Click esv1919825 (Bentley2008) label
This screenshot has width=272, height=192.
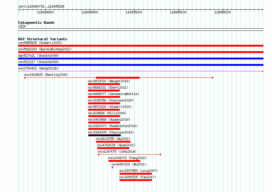tap(46, 75)
